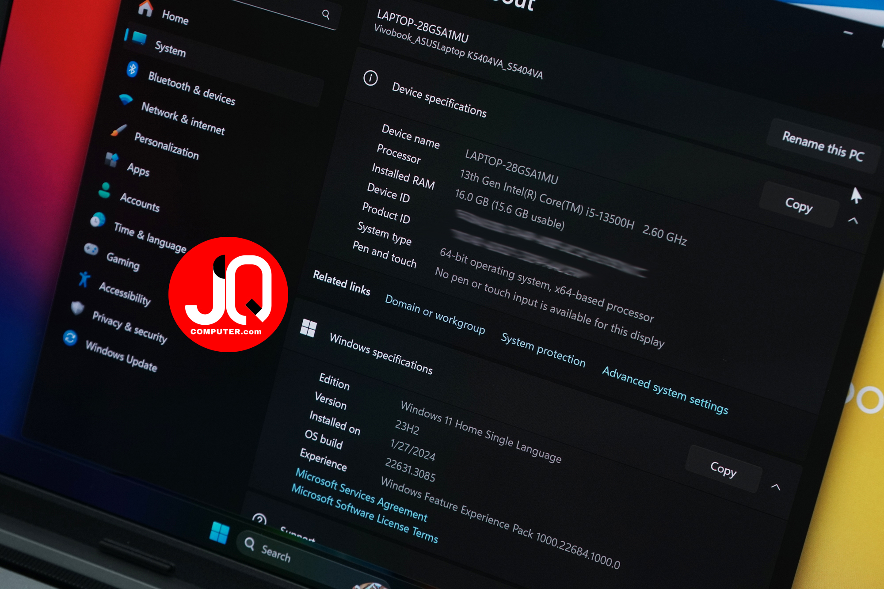This screenshot has height=589, width=884.
Task: Minimize the Settings window
Action: (848, 33)
